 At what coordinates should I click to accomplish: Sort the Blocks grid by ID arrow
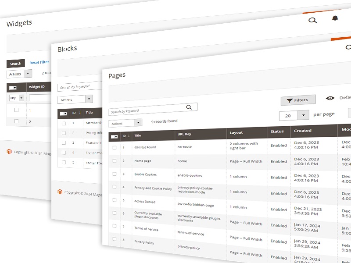(x=80, y=113)
